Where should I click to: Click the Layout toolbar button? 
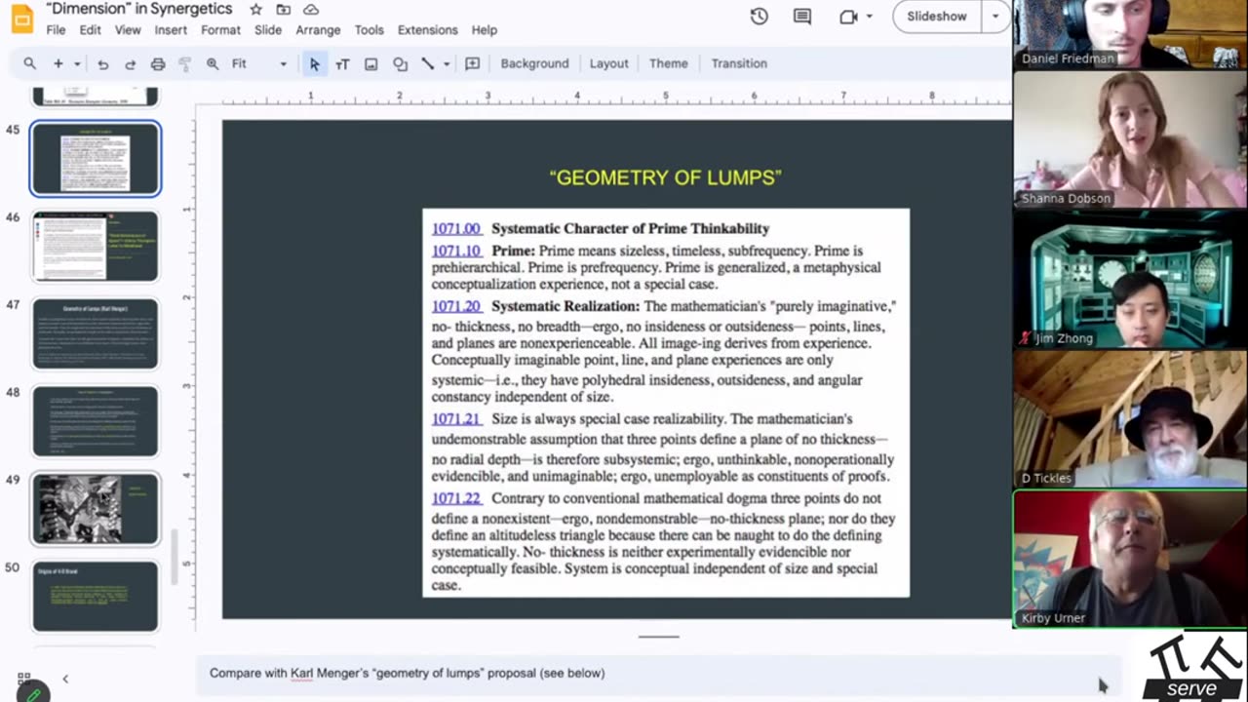608,63
